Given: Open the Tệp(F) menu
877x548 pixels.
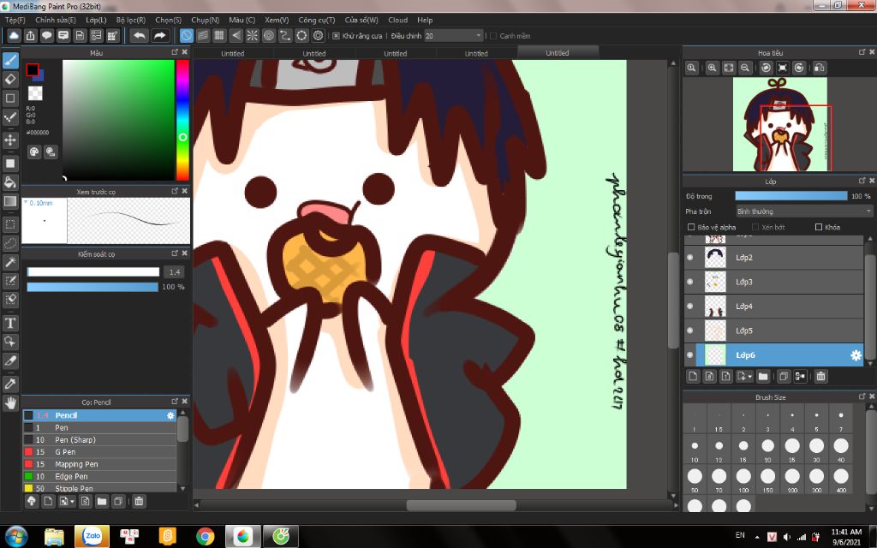Looking at the screenshot, I should click(15, 20).
